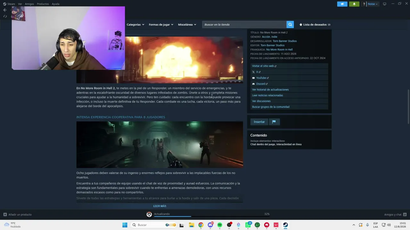
Task: Click the Insertar button
Action: click(x=259, y=122)
